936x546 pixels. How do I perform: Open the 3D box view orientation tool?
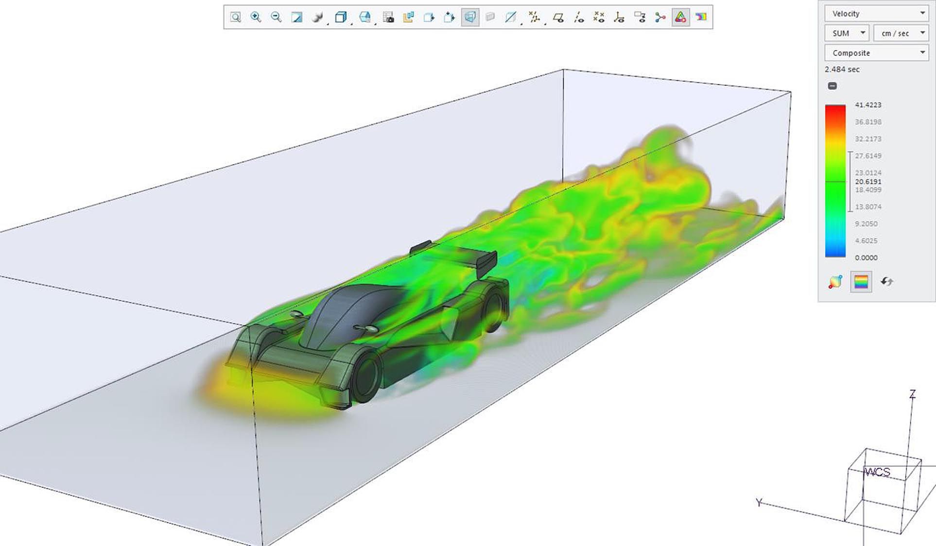click(x=341, y=17)
